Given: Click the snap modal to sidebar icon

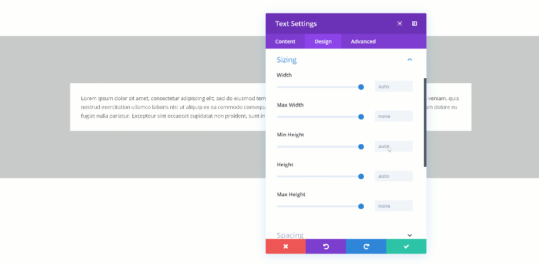Looking at the screenshot, I should tap(415, 24).
